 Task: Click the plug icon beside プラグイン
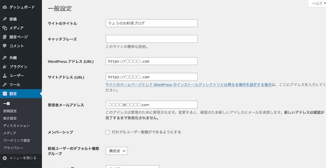point(5,67)
